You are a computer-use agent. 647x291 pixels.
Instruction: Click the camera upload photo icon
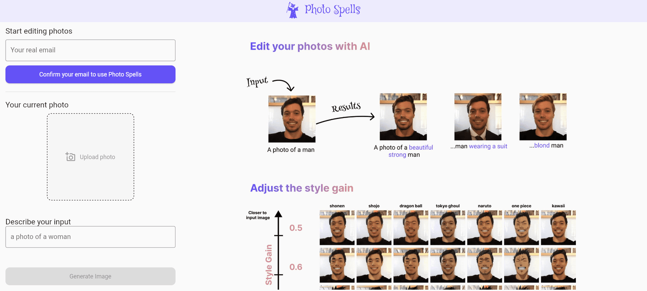[x=70, y=157]
